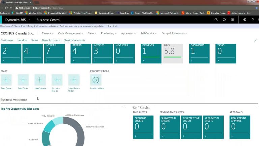Click the help question mark icon
259x146 pixels.
(253, 20)
